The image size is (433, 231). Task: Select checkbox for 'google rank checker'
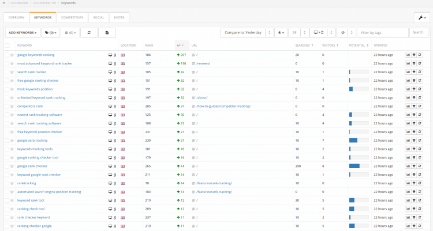click(x=6, y=166)
